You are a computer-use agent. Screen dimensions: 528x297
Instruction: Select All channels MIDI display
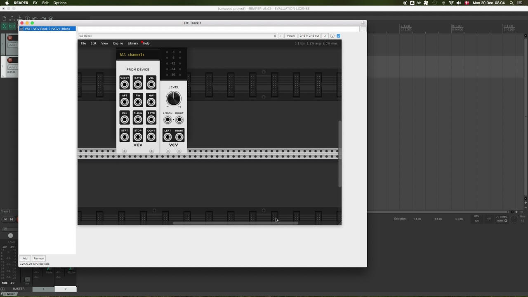(x=138, y=54)
